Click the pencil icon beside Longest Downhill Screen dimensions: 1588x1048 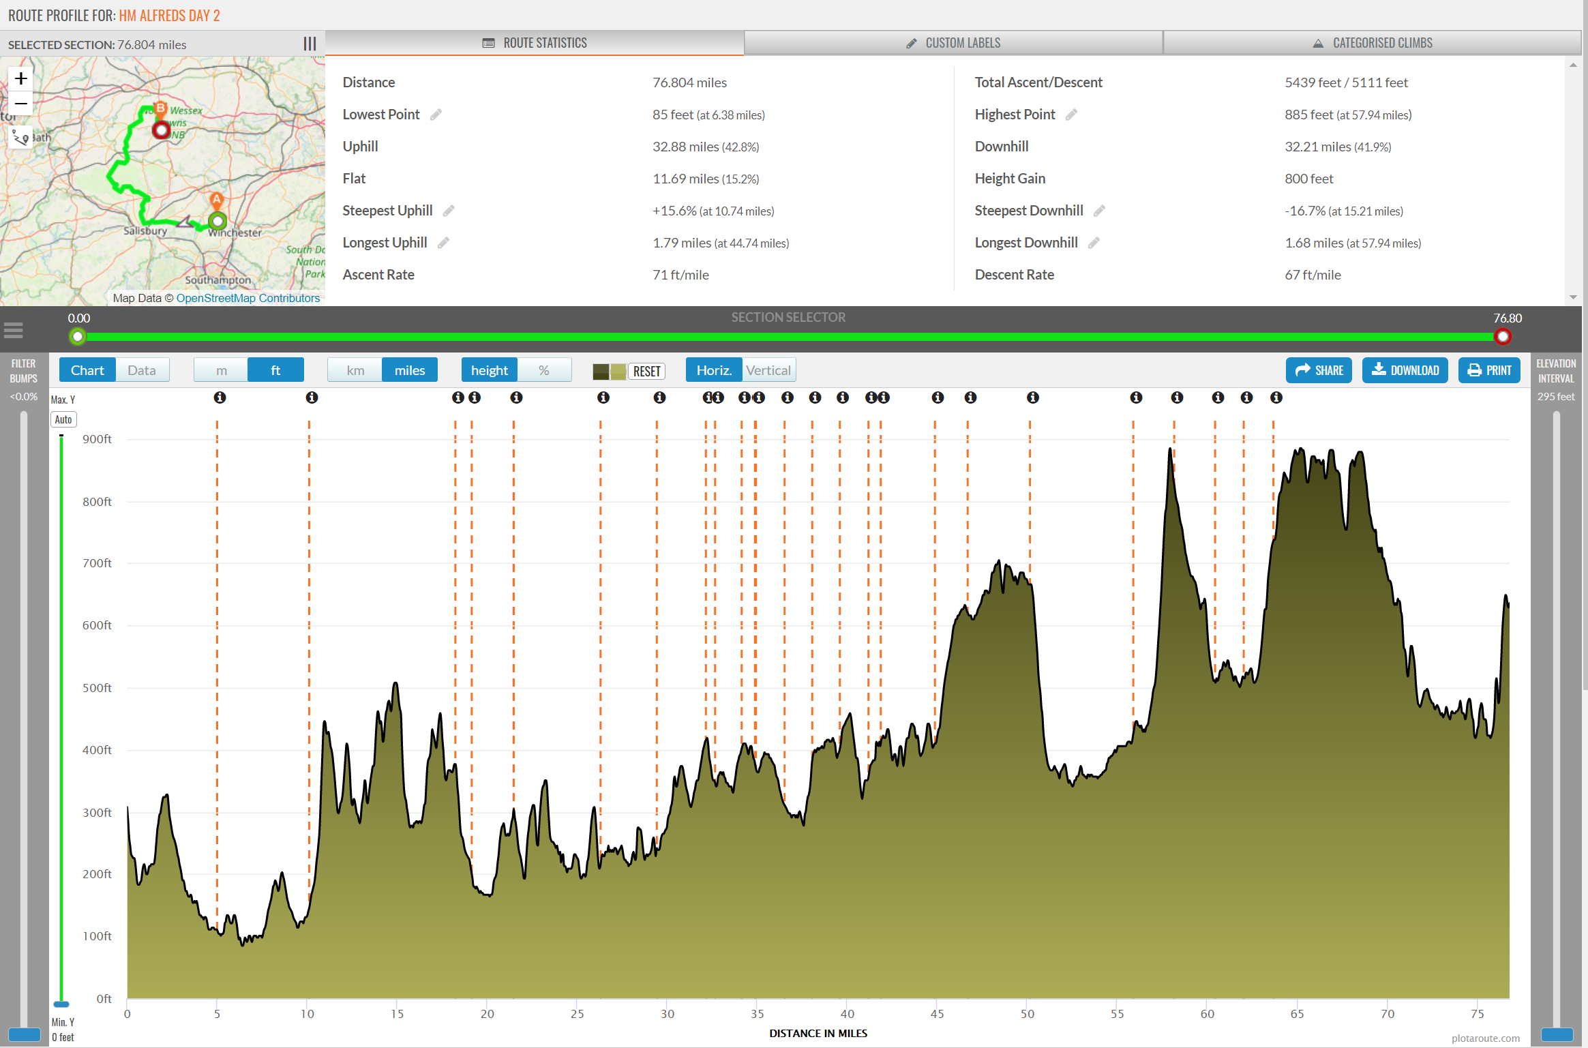coord(1094,243)
